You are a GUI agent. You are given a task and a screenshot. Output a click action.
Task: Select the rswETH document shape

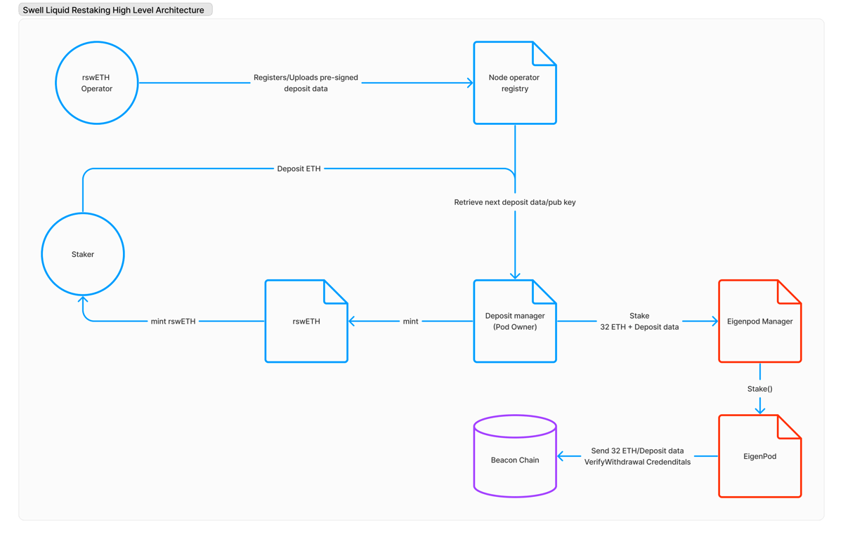pyautogui.click(x=306, y=321)
